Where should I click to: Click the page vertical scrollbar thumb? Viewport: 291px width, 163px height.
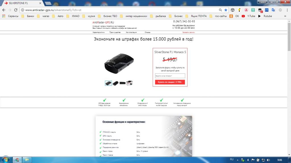[x=289, y=37]
